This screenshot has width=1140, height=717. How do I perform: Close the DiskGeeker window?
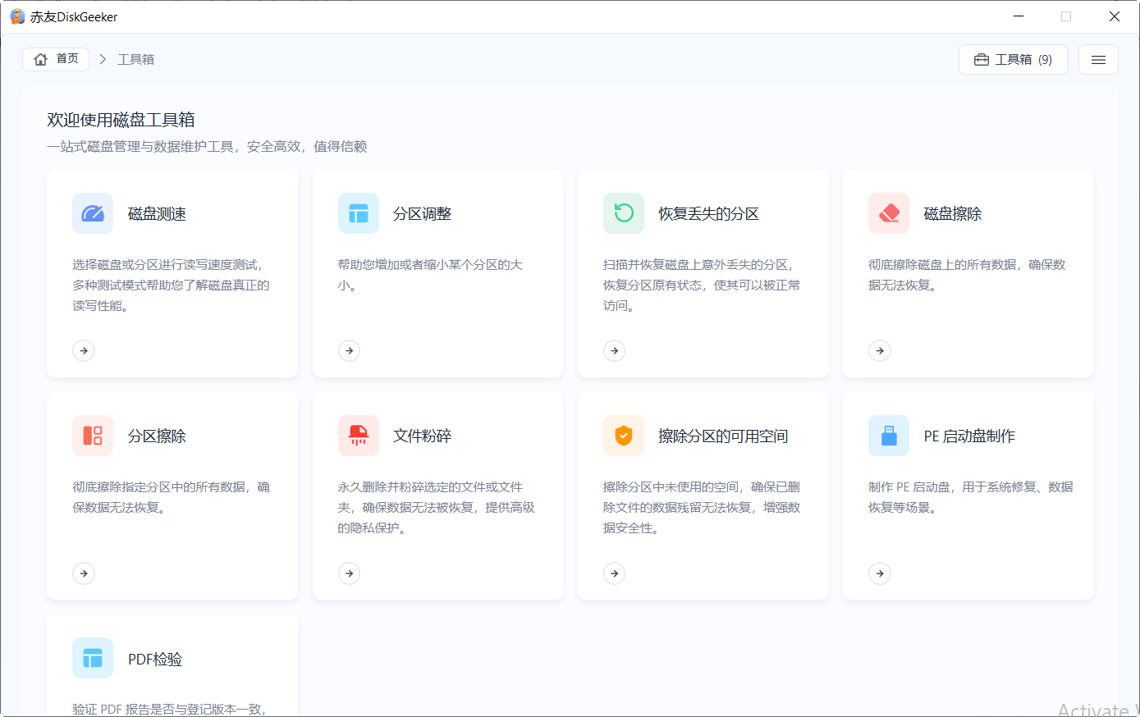1114,16
